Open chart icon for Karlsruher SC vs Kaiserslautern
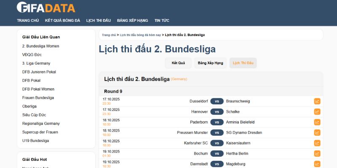The width and height of the screenshot is (337, 168). (x=317, y=143)
